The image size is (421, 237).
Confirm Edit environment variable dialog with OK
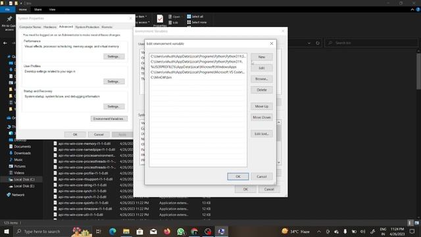click(238, 176)
